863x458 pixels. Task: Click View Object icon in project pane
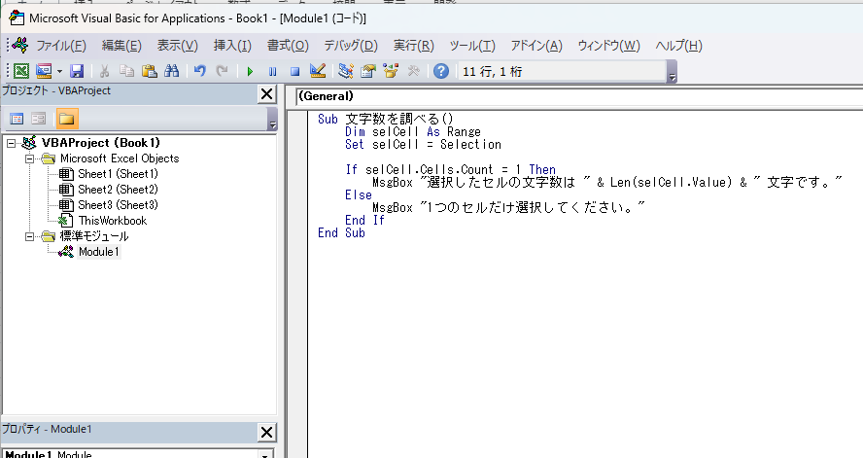[38, 119]
